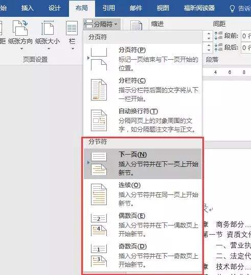
Task: Insert a 分栏符(C) column break
Action: [x=143, y=90]
